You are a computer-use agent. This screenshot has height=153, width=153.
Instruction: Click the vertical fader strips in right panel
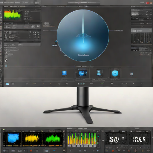(x=141, y=38)
